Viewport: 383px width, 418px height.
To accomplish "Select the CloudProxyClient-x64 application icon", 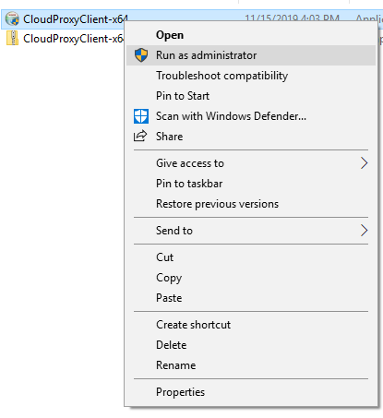I will (12, 19).
